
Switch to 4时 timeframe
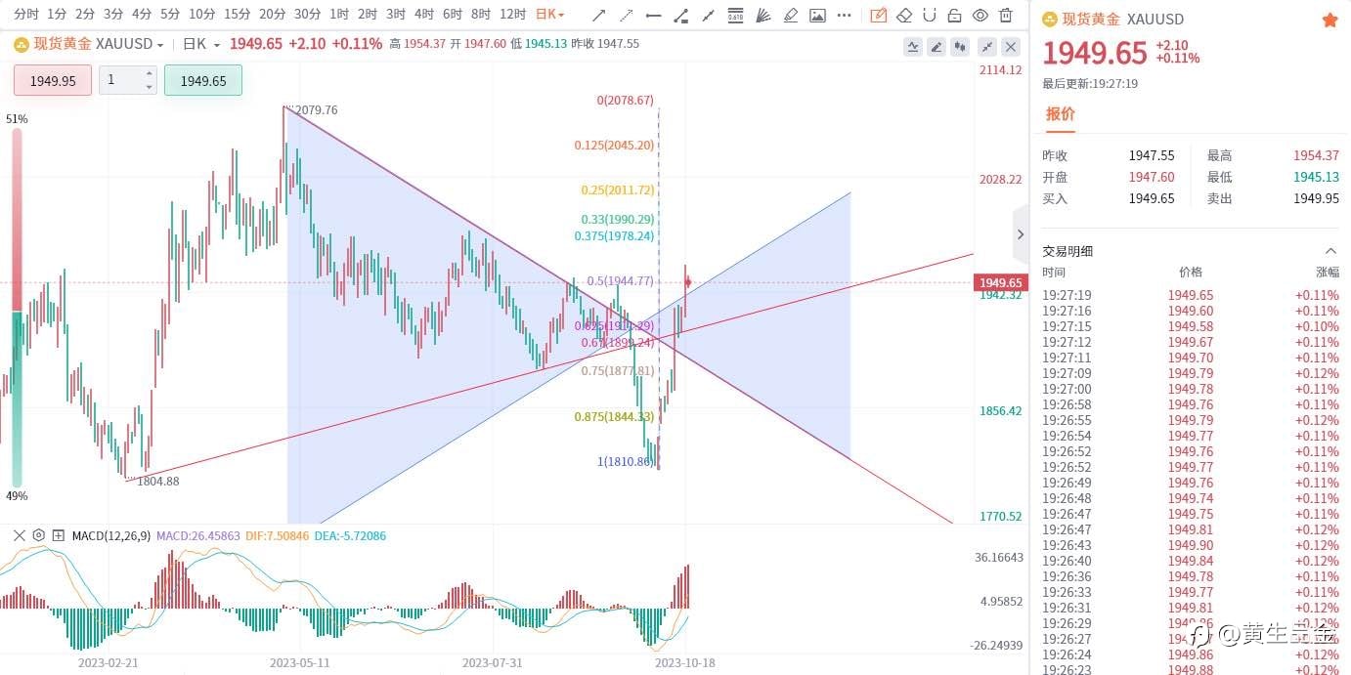coord(424,15)
